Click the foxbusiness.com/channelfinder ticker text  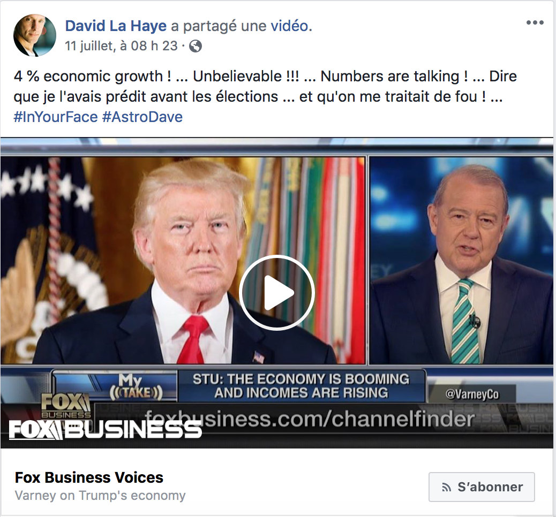click(309, 419)
